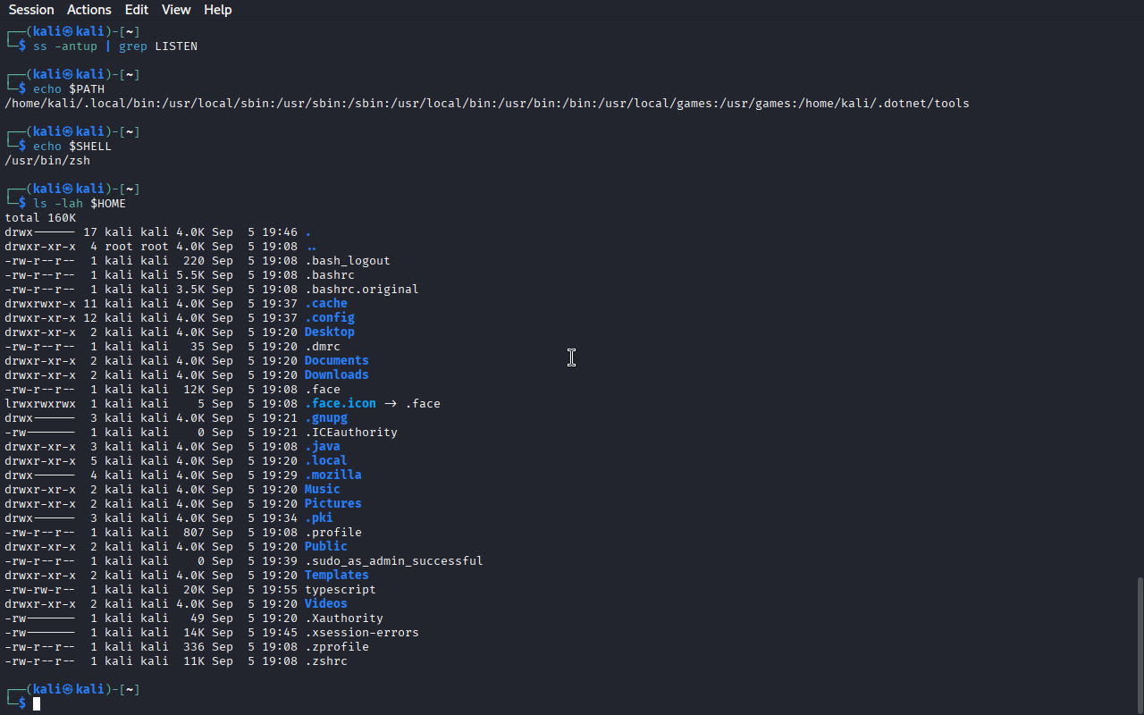Screen dimensions: 1144x715
Task: Click the .xsession-errors file name
Action: [x=362, y=632]
